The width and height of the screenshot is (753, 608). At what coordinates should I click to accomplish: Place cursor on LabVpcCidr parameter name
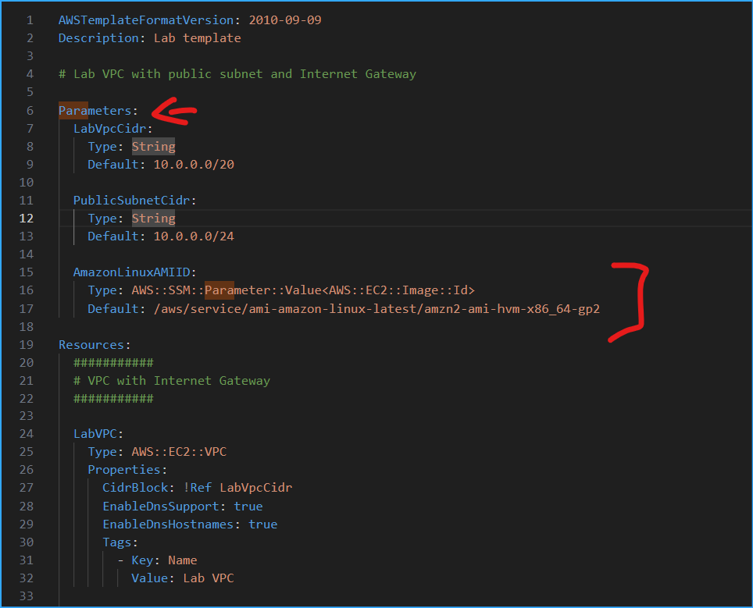coord(109,128)
